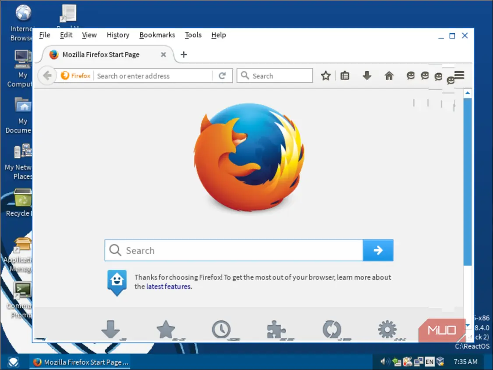The image size is (493, 370).
Task: Open the Help menu
Action: coord(219,35)
